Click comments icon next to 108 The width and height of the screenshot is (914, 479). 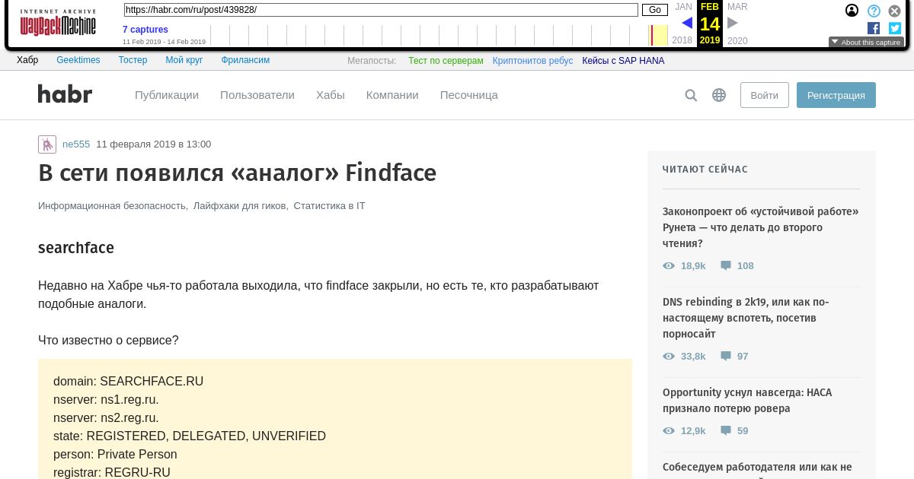click(x=726, y=266)
